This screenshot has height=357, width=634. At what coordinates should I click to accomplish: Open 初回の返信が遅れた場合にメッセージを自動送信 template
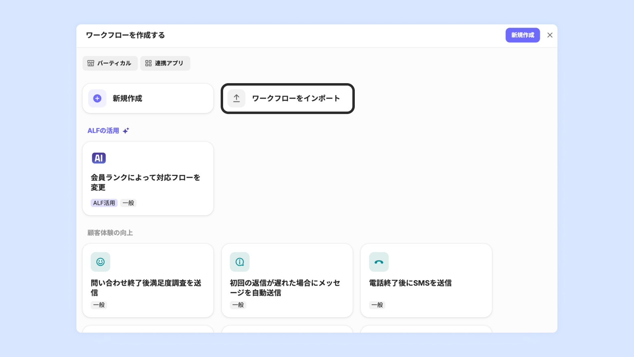point(287,280)
